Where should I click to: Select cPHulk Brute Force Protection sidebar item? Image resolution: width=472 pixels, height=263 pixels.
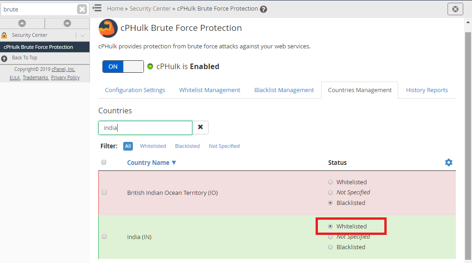pyautogui.click(x=45, y=47)
